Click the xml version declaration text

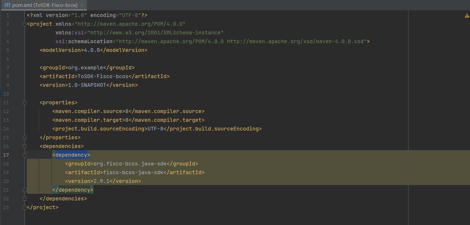coord(87,15)
